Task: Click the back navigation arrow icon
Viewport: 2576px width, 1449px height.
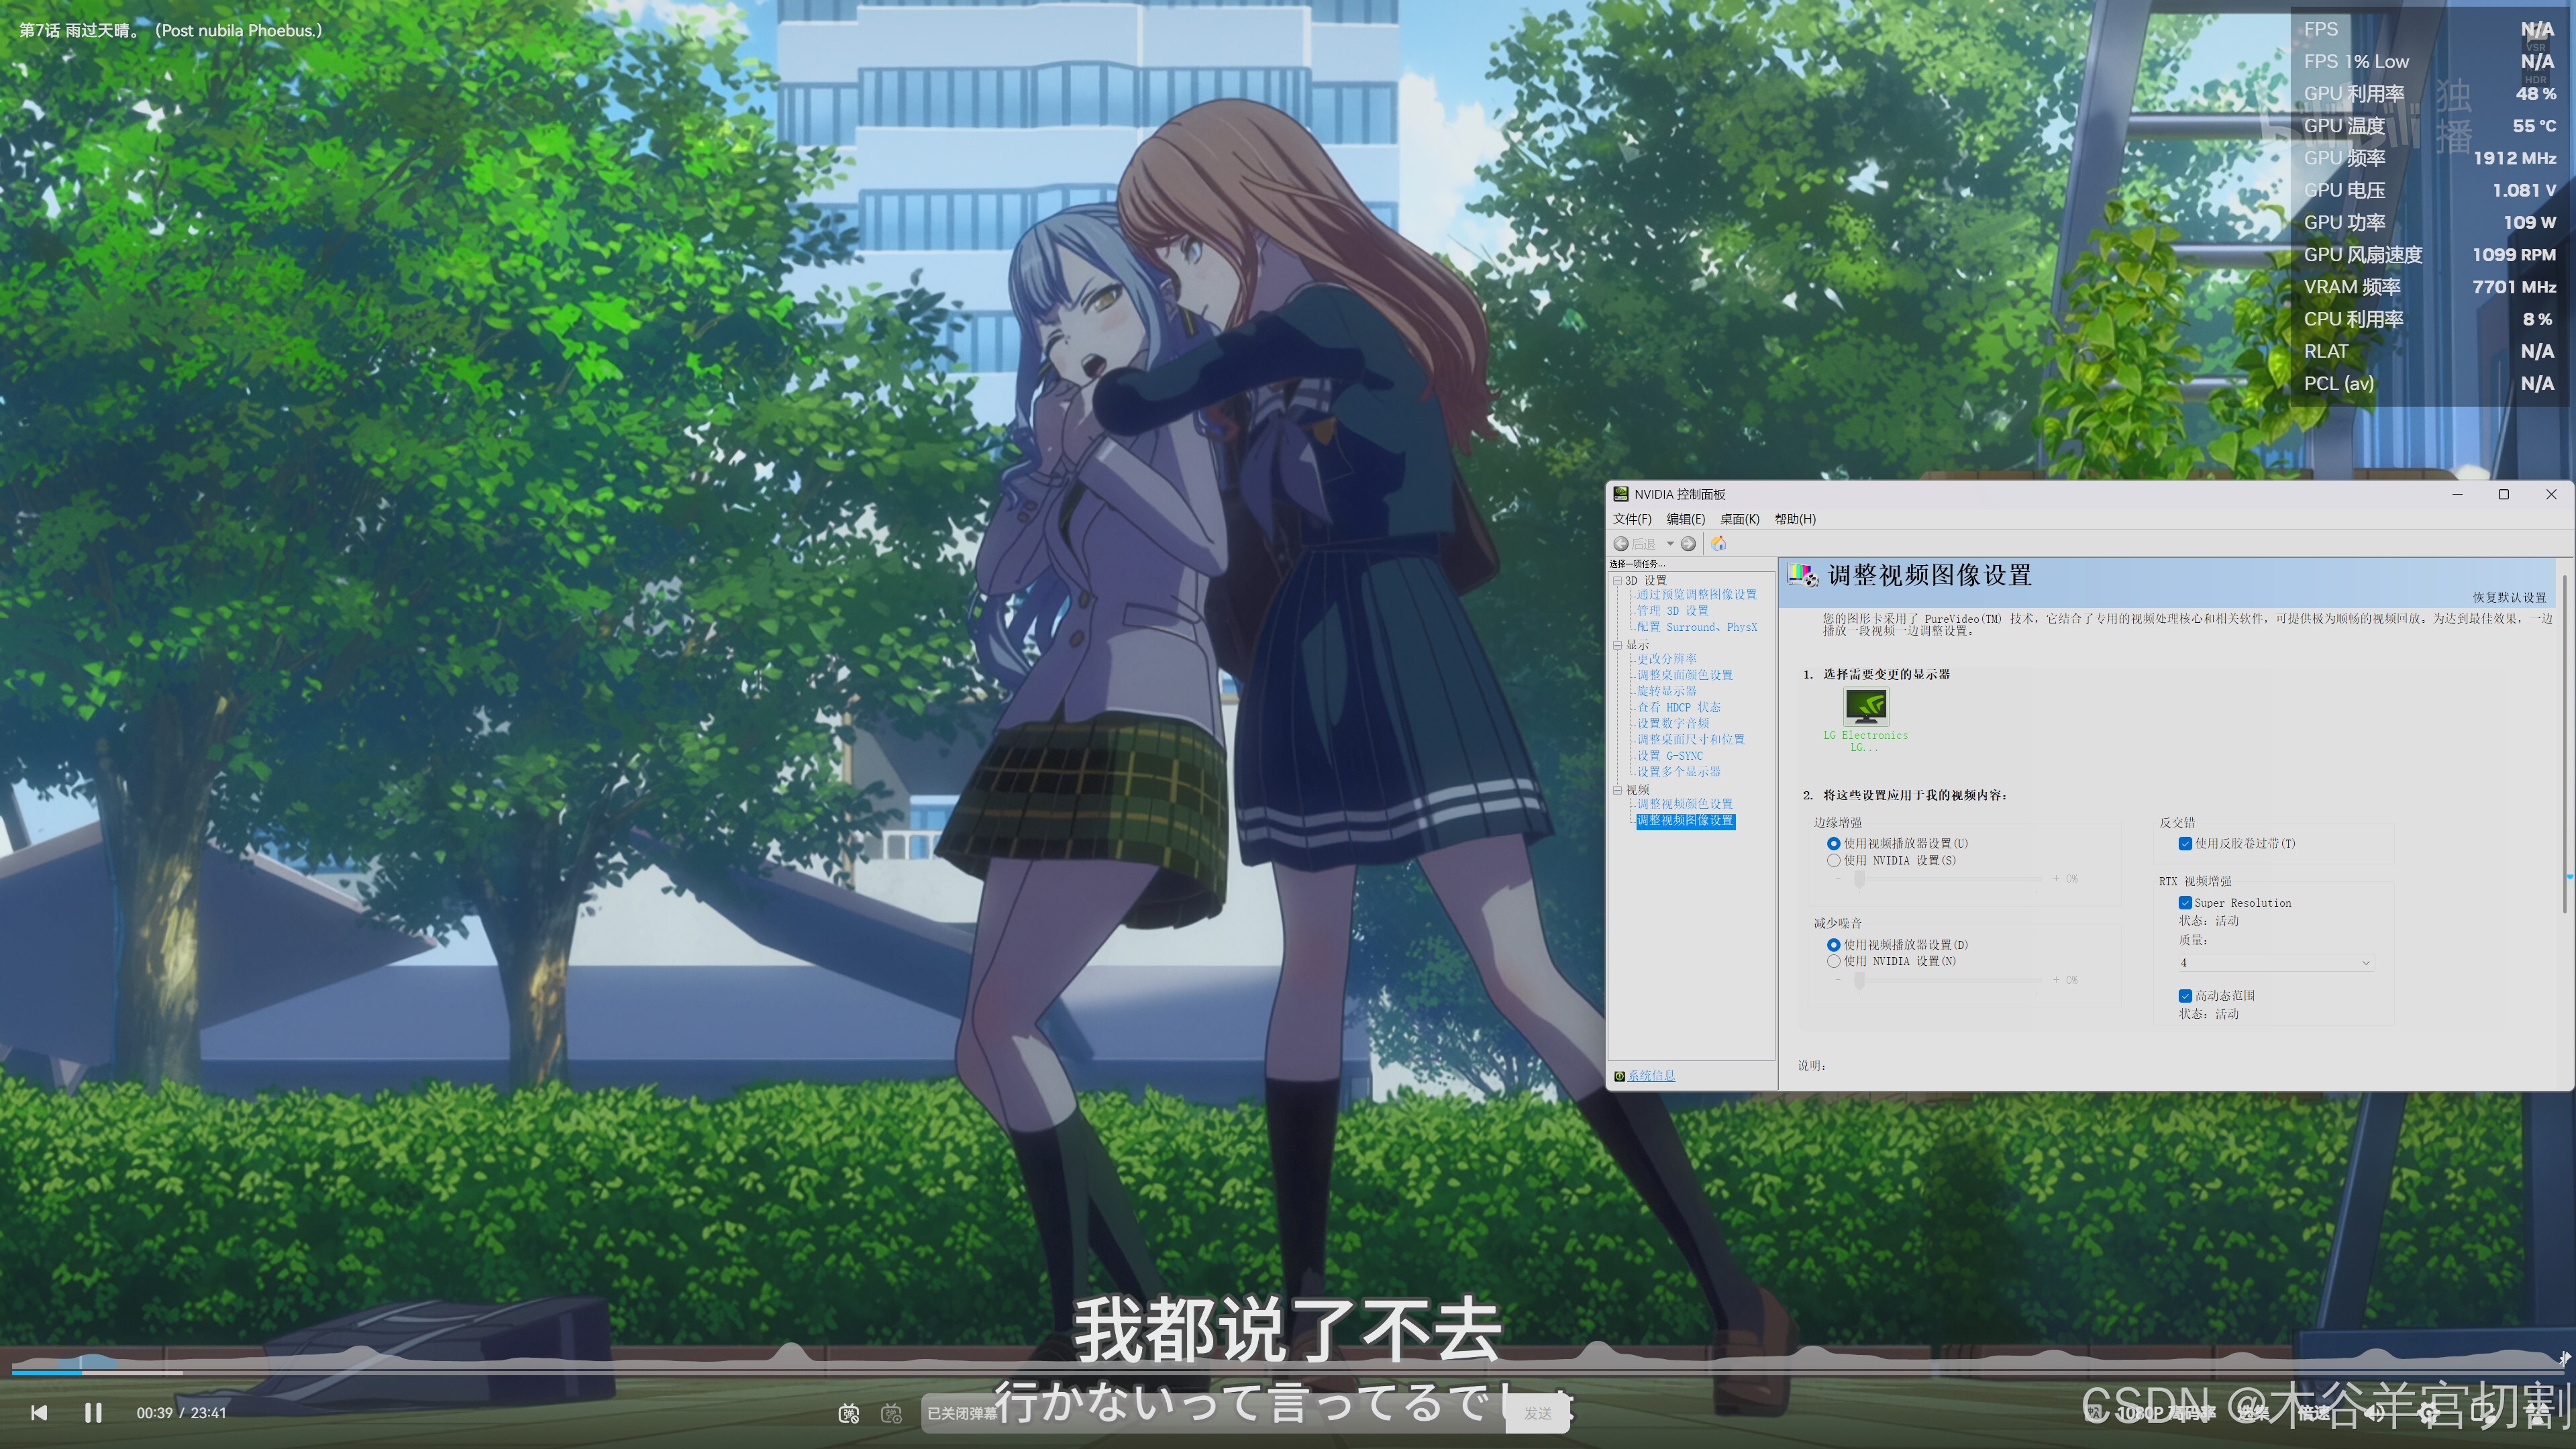Action: [1621, 543]
